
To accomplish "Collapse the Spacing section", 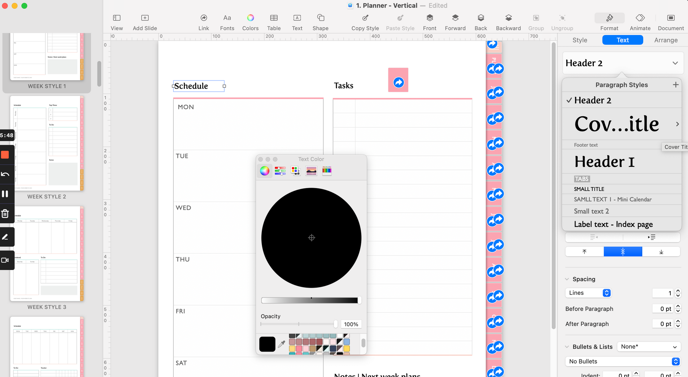I will pos(567,279).
